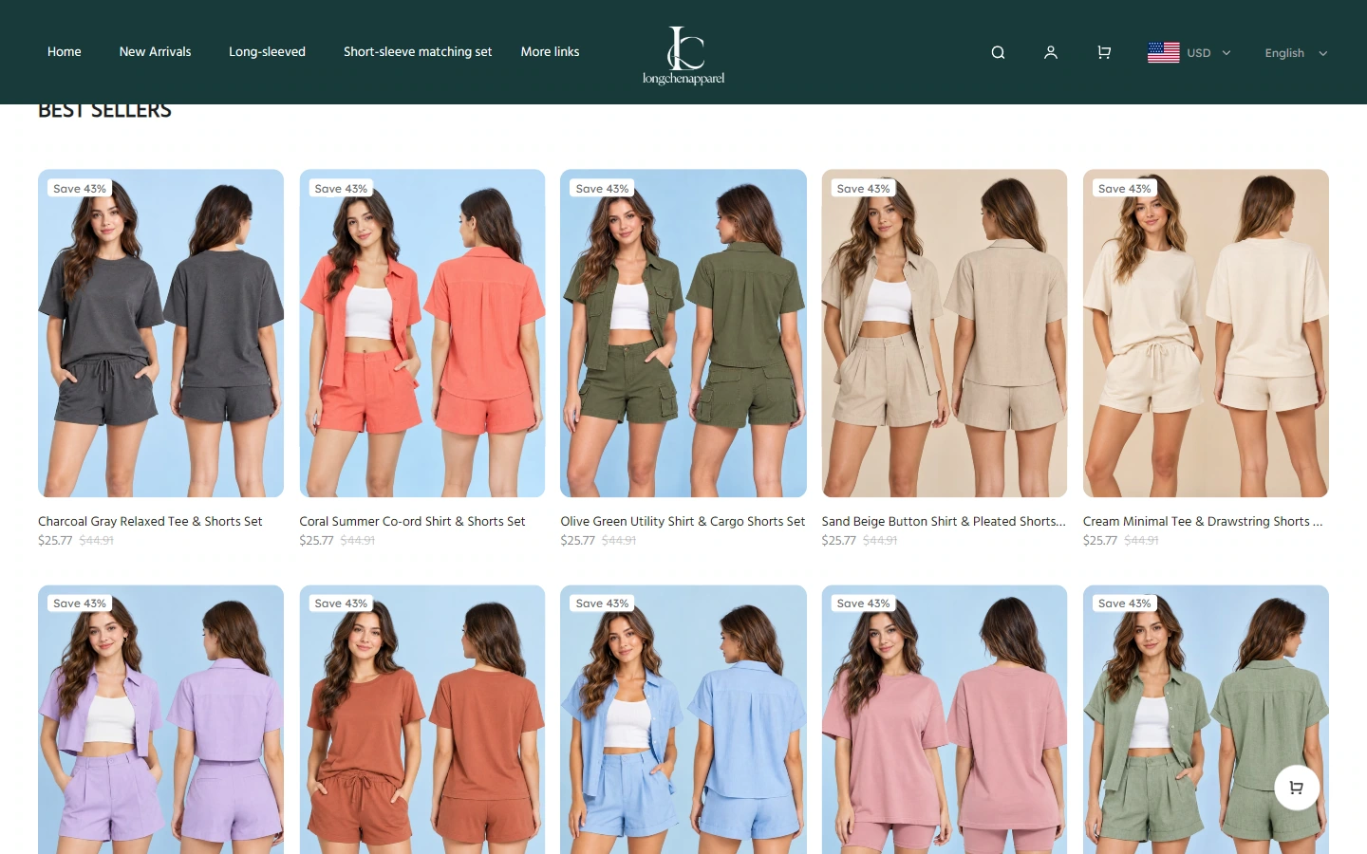Open New Arrivals menu item

tap(155, 52)
